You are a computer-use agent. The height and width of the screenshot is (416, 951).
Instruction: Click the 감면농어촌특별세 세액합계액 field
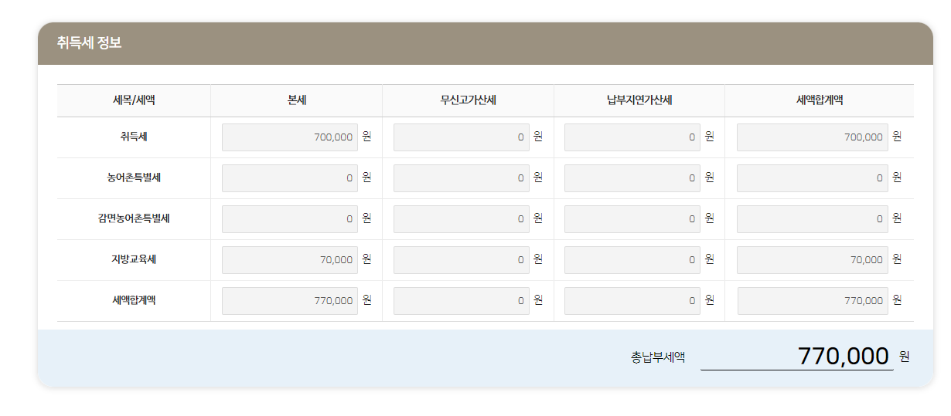813,219
